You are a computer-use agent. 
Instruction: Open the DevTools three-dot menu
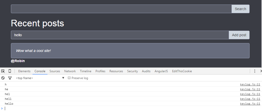(255, 71)
